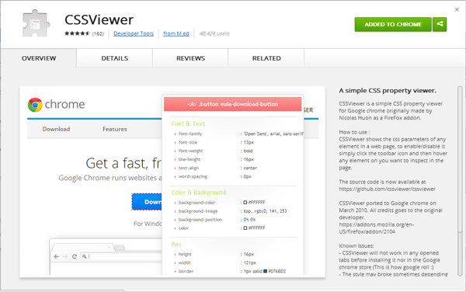Click the border #076BD2 blue swatch

[x=266, y=271]
